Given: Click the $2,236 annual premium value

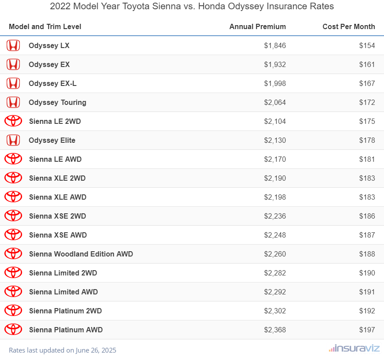Looking at the screenshot, I should (x=275, y=216).
